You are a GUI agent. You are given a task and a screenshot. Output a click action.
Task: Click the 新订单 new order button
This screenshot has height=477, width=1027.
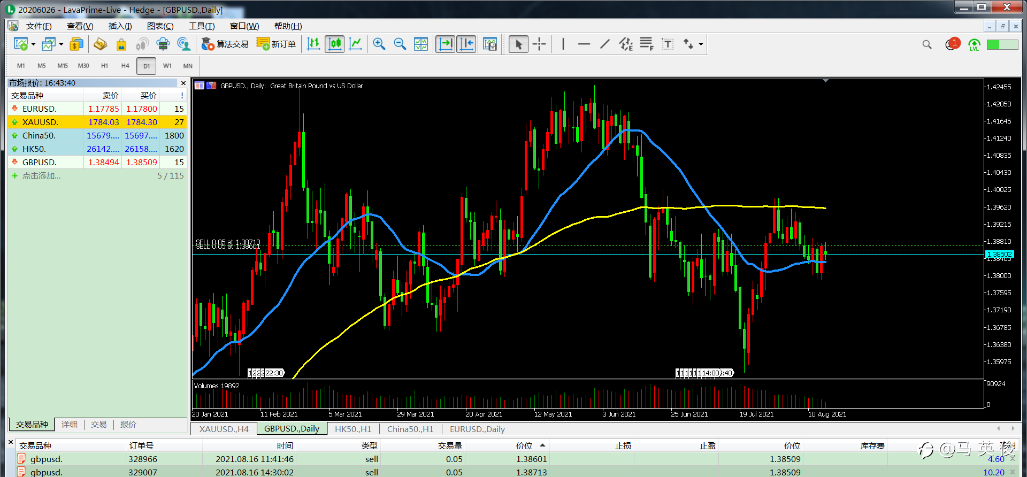pos(276,44)
